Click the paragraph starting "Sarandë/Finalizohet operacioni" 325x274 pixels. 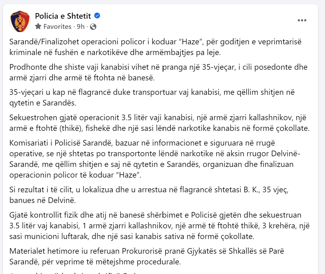coord(156,47)
